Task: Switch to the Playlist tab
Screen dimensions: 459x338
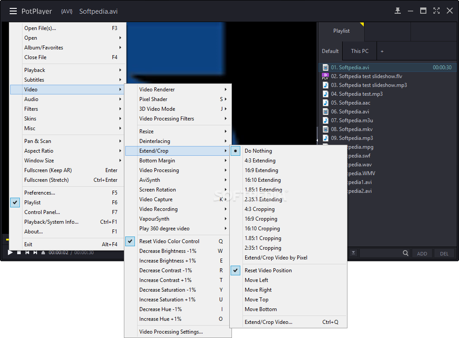Action: pyautogui.click(x=341, y=31)
